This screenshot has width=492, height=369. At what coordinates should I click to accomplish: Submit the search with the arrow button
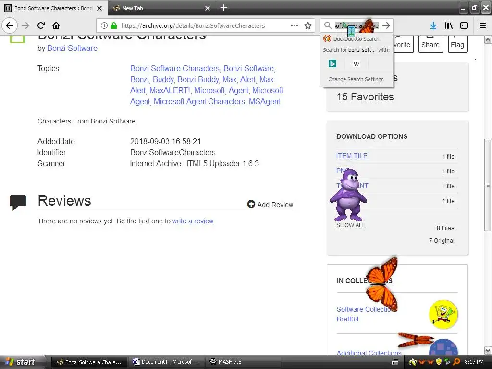(x=386, y=25)
